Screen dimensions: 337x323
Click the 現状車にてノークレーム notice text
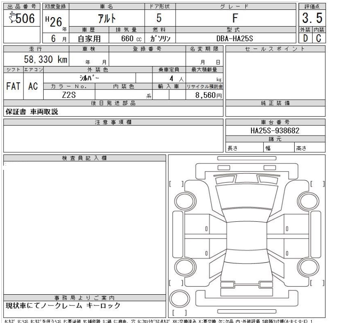62,306
